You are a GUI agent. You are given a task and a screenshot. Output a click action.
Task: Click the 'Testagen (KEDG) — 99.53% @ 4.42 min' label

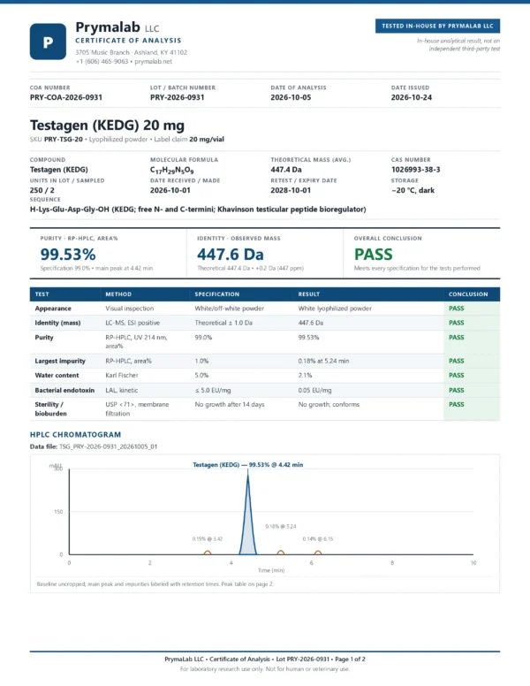248,465
